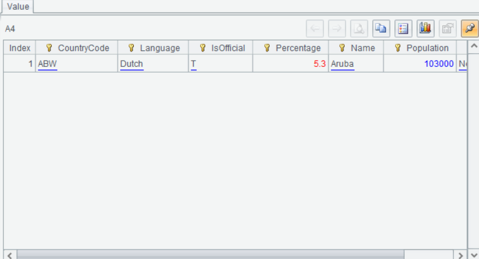Click the horizontal scrollbar right arrow
This screenshot has height=259, width=479.
tap(461, 254)
